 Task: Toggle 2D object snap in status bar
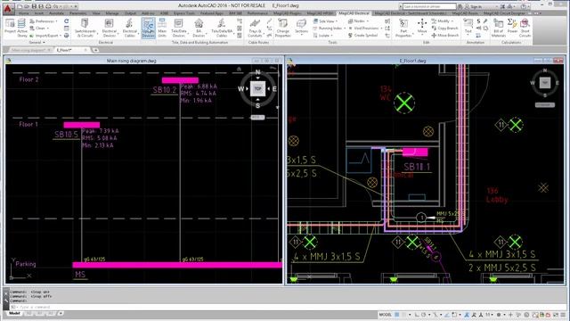pos(454,315)
